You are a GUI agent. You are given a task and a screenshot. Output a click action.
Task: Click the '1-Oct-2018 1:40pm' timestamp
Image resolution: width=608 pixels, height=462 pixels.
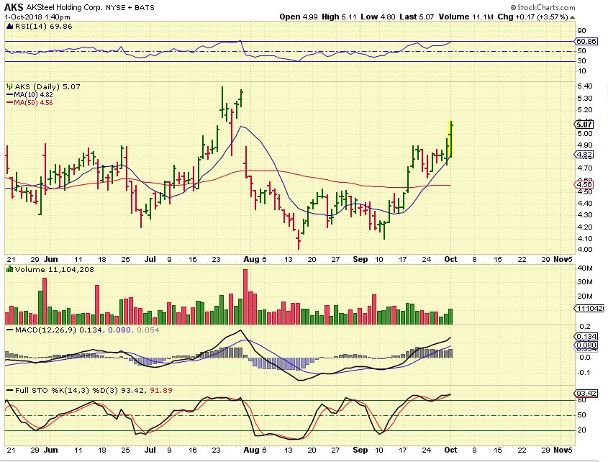pyautogui.click(x=37, y=17)
